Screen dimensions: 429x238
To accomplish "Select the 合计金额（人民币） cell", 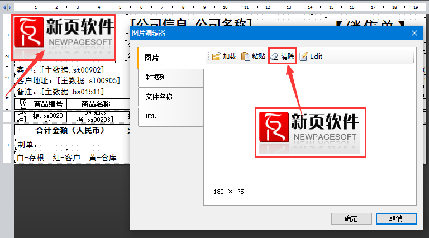I will pyautogui.click(x=70, y=130).
